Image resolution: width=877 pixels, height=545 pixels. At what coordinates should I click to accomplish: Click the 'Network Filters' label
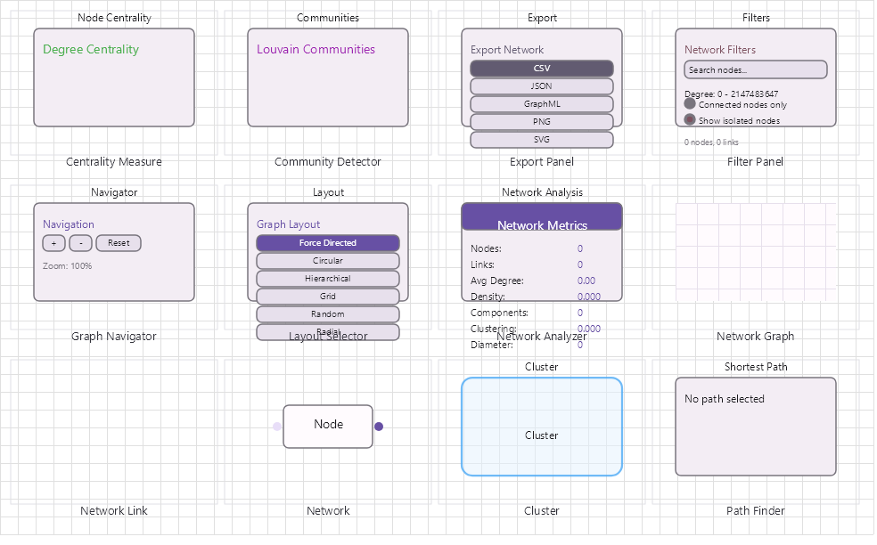pyautogui.click(x=720, y=50)
